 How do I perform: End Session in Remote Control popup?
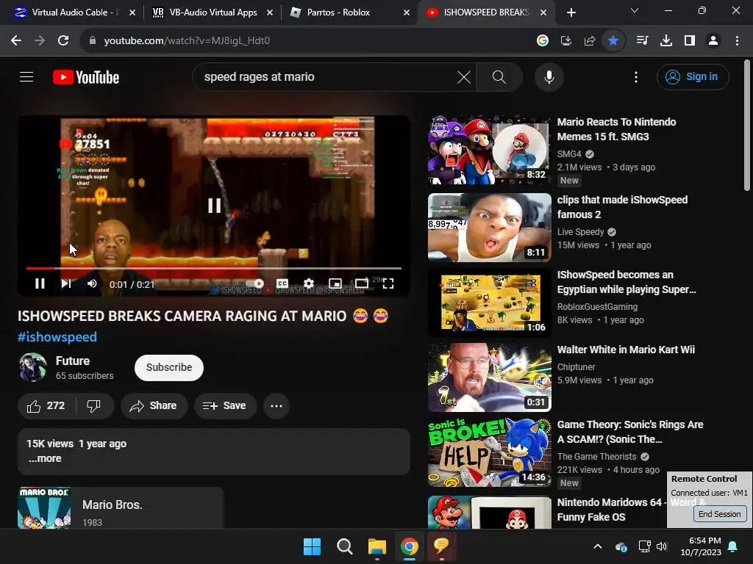point(719,513)
